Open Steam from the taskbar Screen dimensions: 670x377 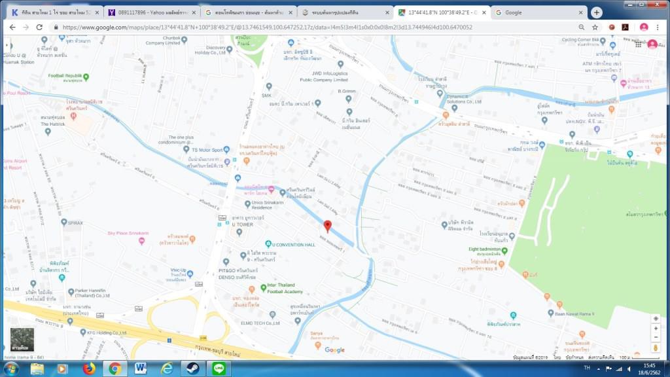click(193, 368)
